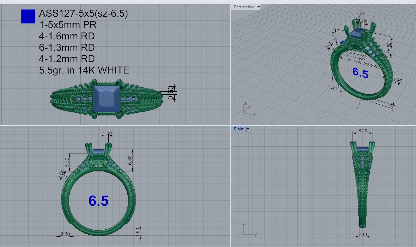Screen dimensions: 416x247
Task: Select the 6.50 height dimension in front view
Action: click(130, 160)
